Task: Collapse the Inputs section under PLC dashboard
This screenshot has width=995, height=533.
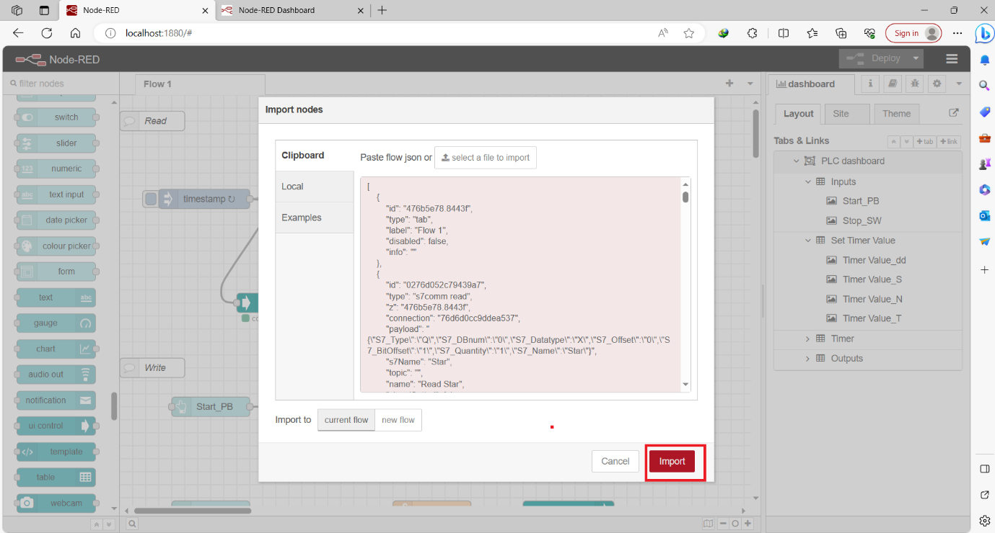Action: (808, 182)
